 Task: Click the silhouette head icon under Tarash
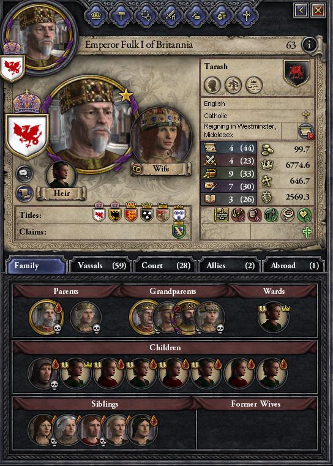click(x=212, y=85)
